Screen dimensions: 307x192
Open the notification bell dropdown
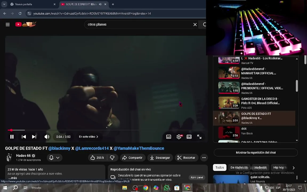(x=54, y=158)
